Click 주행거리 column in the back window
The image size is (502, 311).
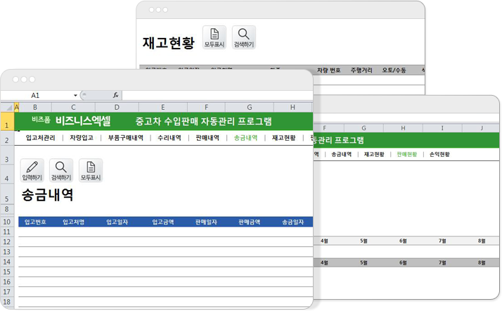[361, 70]
